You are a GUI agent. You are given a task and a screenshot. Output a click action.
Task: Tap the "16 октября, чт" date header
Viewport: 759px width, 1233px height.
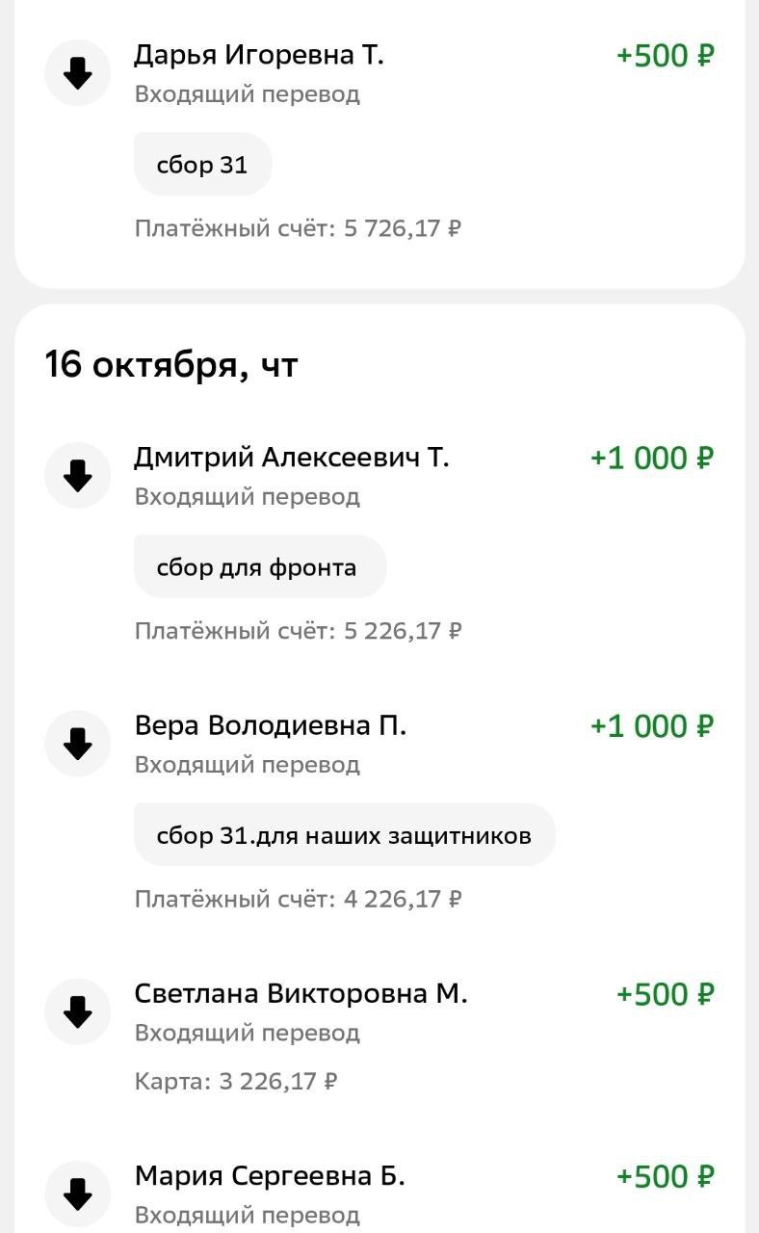tap(171, 366)
